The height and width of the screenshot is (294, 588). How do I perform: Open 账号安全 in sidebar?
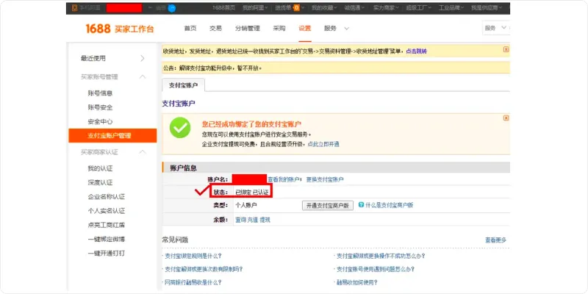[x=100, y=107]
